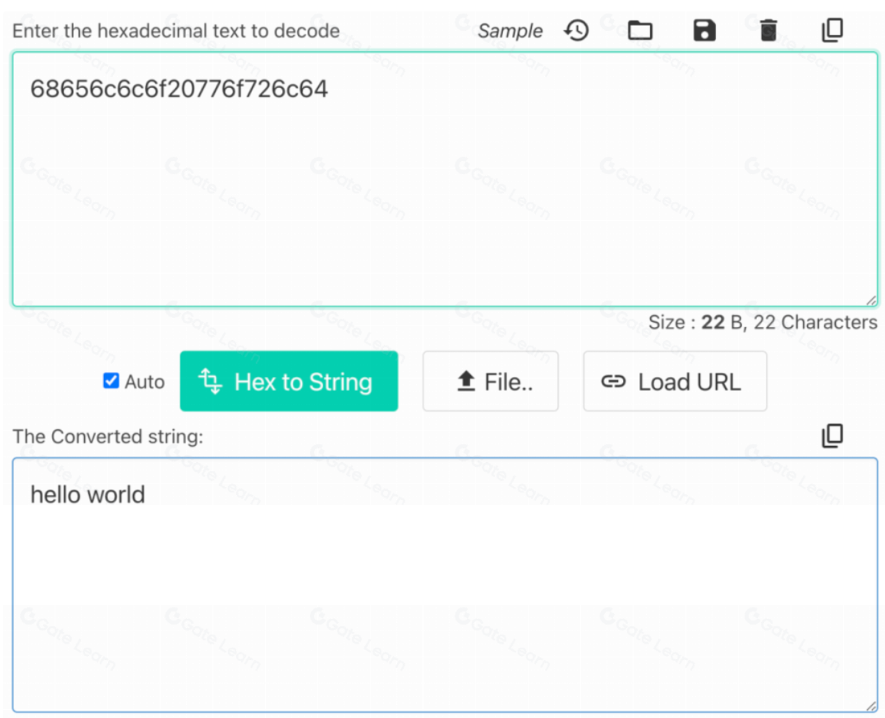Click the Load URL button text
Viewport: 885px width, 718px height.
pos(689,382)
